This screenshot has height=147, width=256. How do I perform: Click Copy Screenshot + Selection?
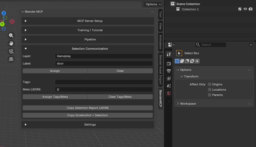[88, 115]
